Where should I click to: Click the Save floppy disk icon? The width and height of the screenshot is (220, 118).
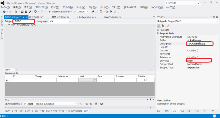pos(26,12)
